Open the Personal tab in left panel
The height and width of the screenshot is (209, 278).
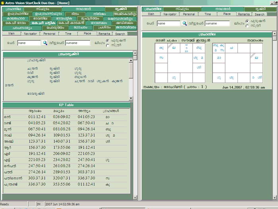click(x=49, y=33)
